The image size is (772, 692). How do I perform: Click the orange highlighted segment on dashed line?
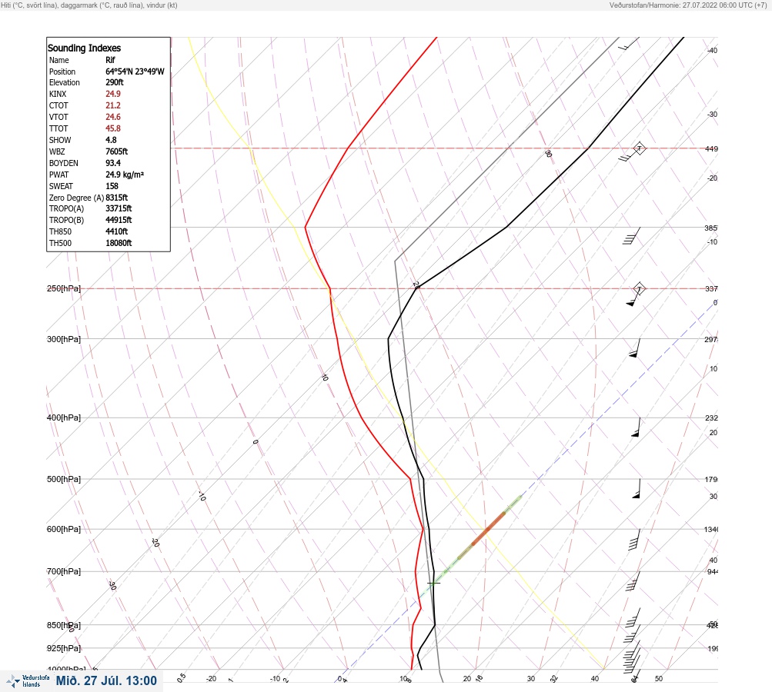(x=489, y=529)
